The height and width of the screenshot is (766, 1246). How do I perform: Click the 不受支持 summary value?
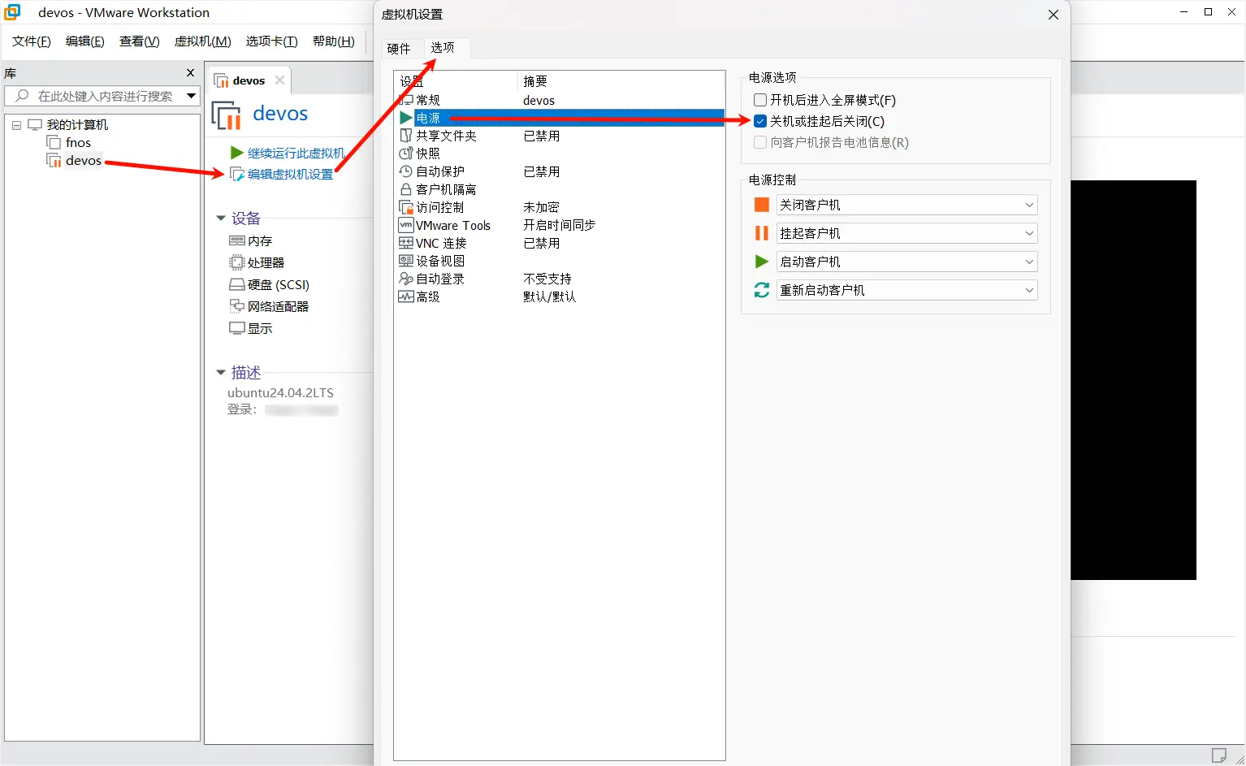(x=547, y=279)
